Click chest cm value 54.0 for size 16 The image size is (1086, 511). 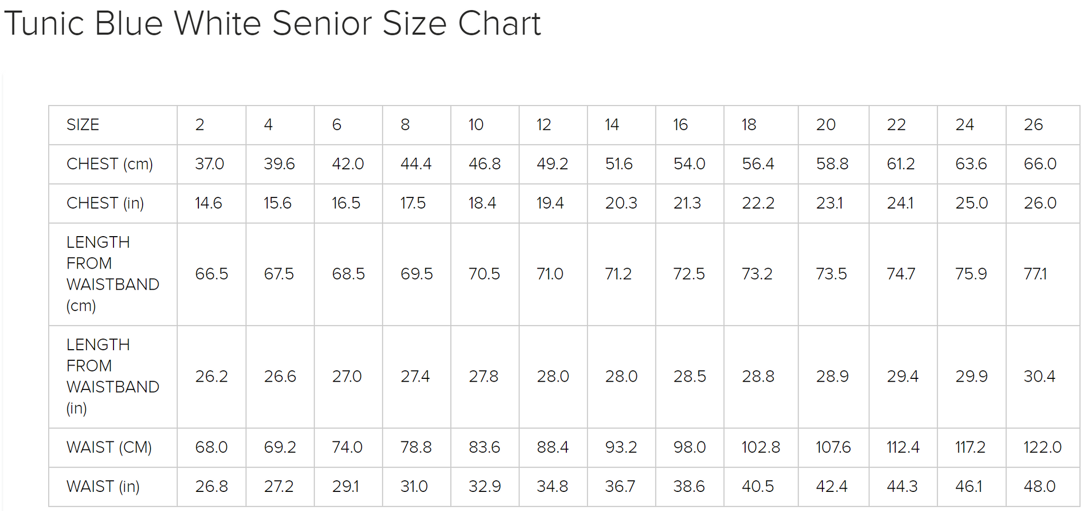click(689, 164)
